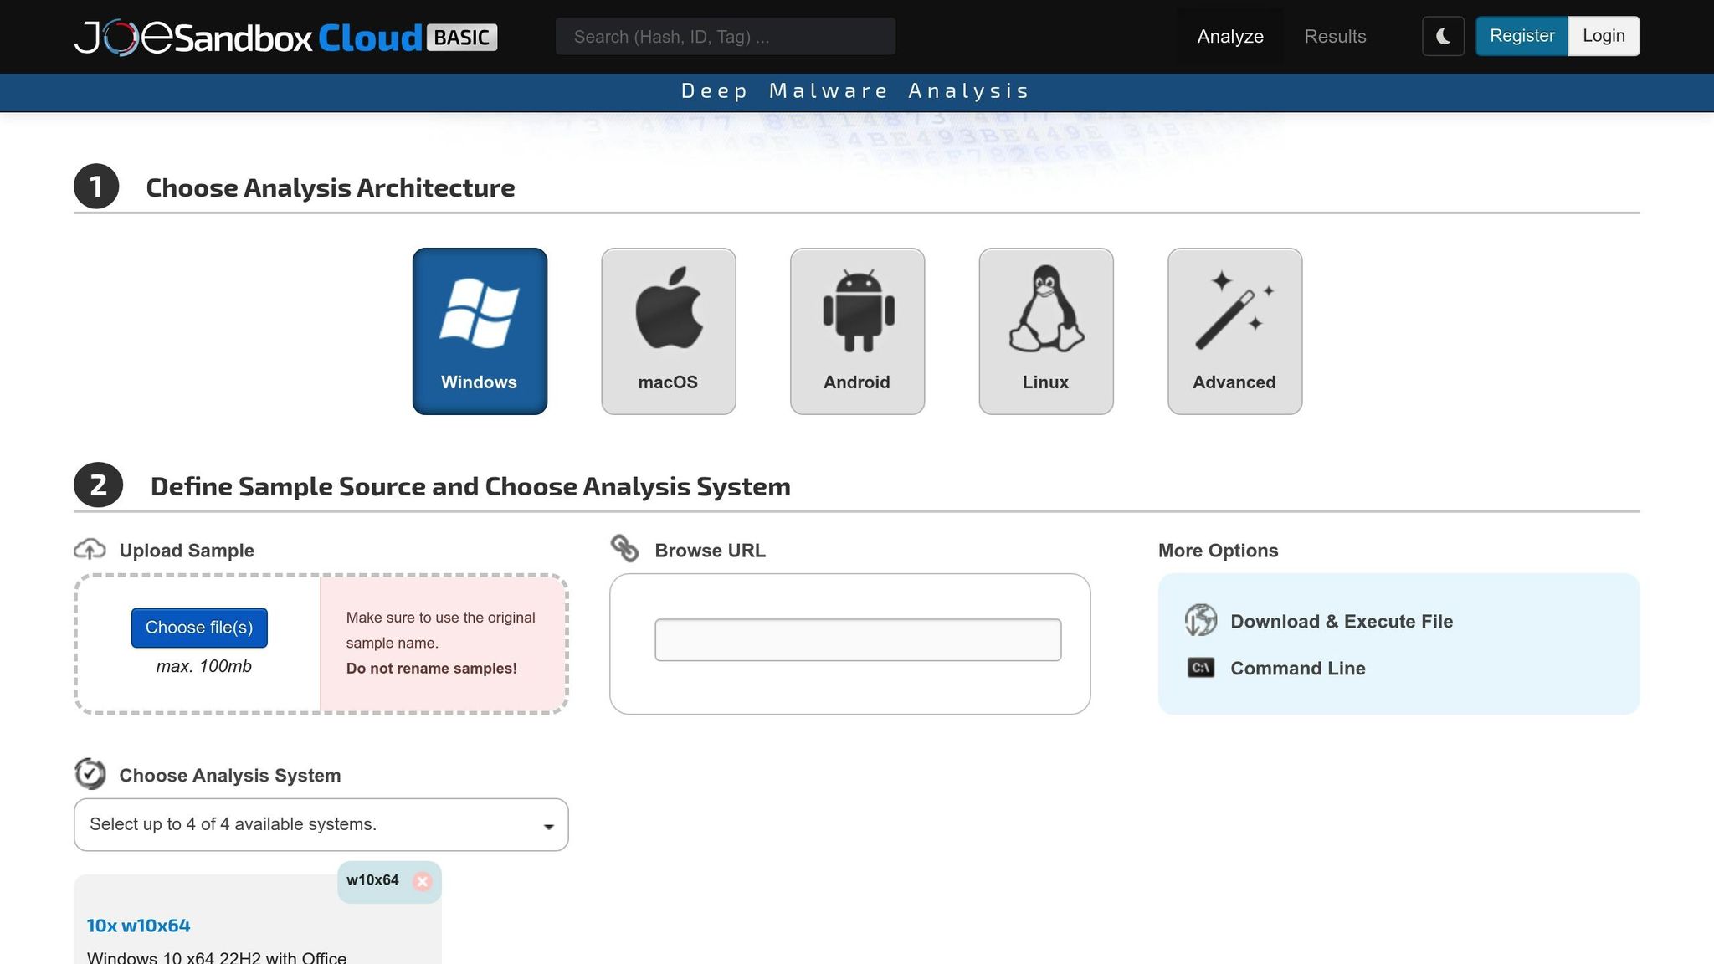The width and height of the screenshot is (1714, 964).
Task: Click the "Choose Analysis Architecture" heading
Action: click(331, 187)
